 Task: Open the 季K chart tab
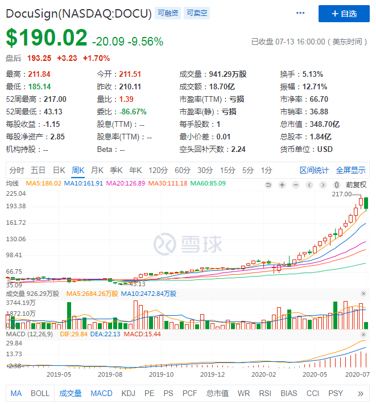(x=116, y=170)
